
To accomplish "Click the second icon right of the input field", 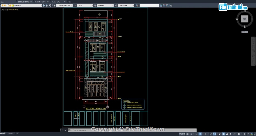I will [x=164, y=5].
